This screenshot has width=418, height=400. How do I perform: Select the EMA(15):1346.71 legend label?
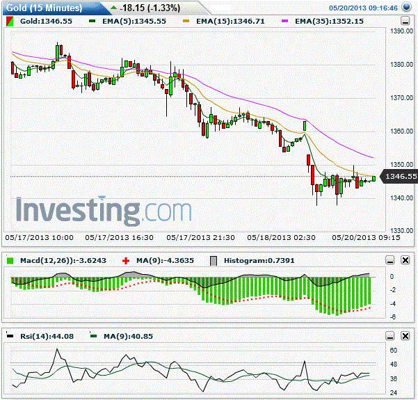click(230, 22)
